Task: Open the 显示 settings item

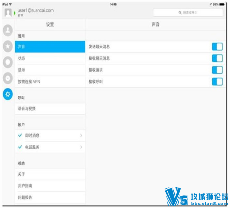Action: pyautogui.click(x=50, y=70)
